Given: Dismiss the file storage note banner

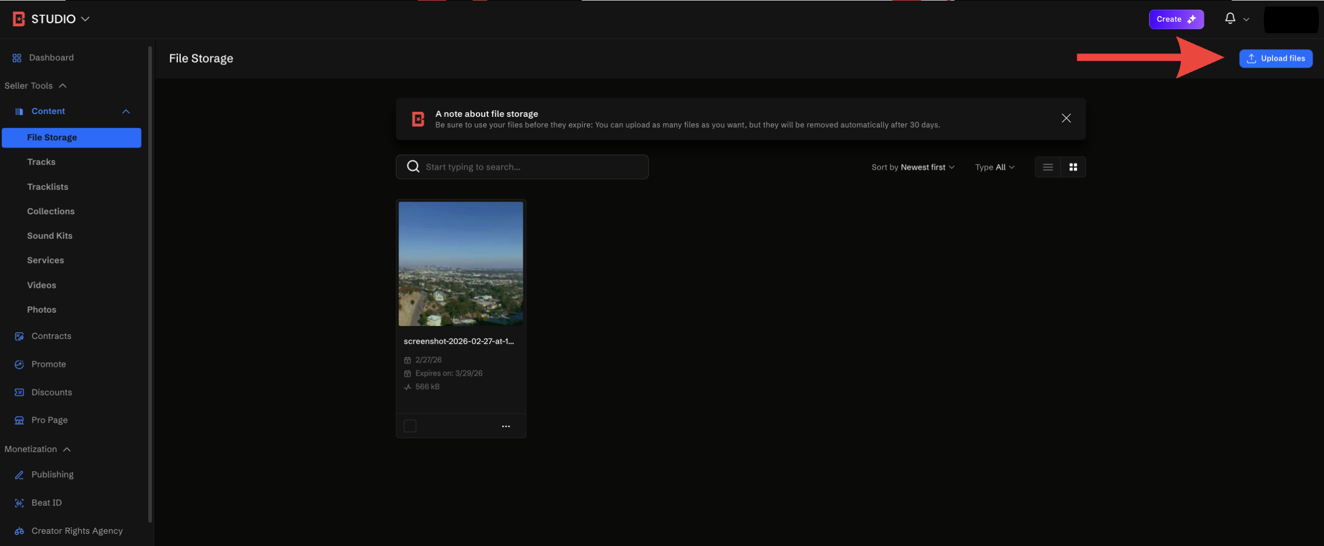Looking at the screenshot, I should pos(1066,118).
